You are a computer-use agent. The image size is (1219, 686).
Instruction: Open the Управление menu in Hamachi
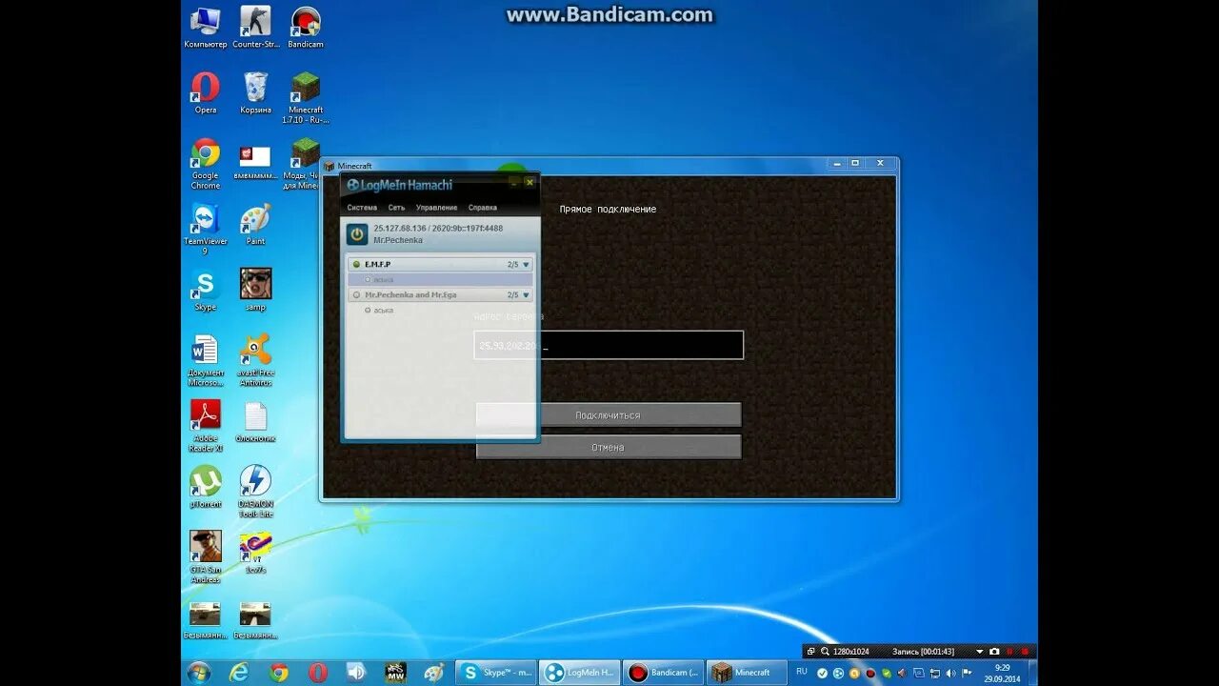tap(436, 208)
